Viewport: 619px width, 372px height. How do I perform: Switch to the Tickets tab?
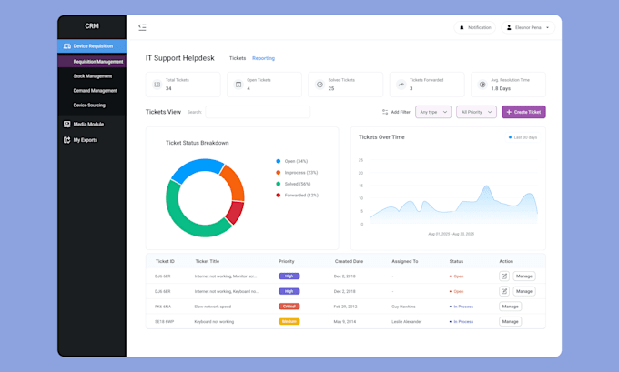click(238, 58)
